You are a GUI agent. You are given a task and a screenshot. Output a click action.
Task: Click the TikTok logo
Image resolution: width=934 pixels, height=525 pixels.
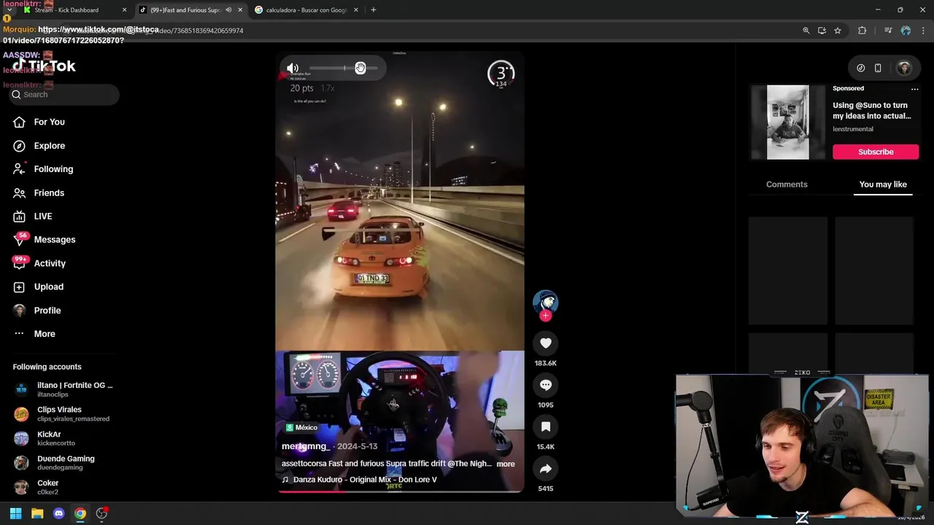[44, 66]
